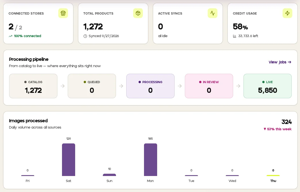Click the 'Daily volume across all sources' subtitle
Screen dimensions: 300x192
(35, 127)
